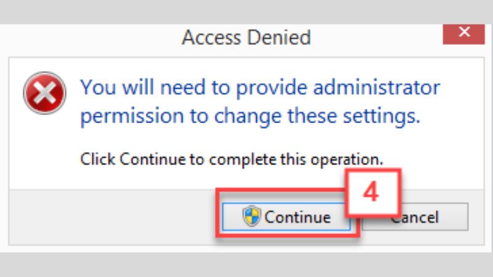
Task: Click the gray background above the dialog
Action: pos(246,11)
